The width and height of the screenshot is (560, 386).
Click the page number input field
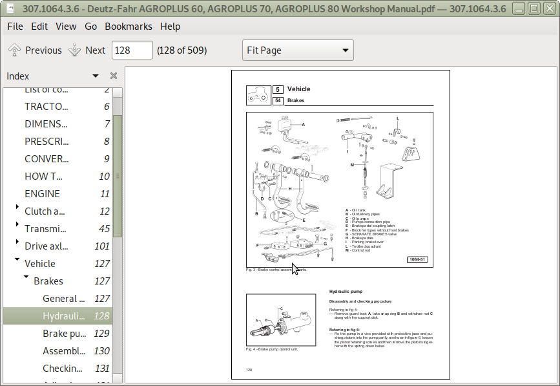(x=132, y=50)
